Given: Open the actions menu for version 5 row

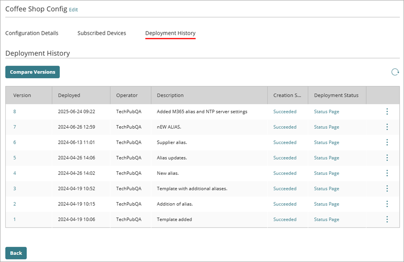Looking at the screenshot, I should click(387, 158).
